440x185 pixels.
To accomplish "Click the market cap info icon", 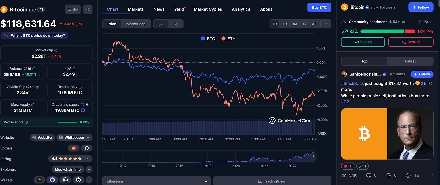I will click(56, 50).
